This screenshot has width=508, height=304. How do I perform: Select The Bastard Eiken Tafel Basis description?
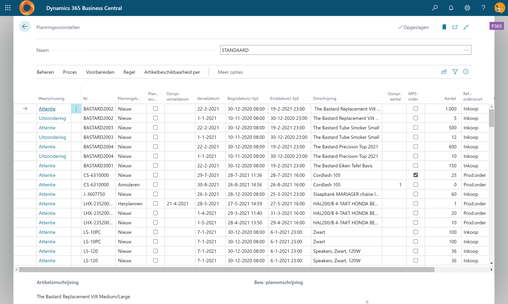tap(346, 166)
